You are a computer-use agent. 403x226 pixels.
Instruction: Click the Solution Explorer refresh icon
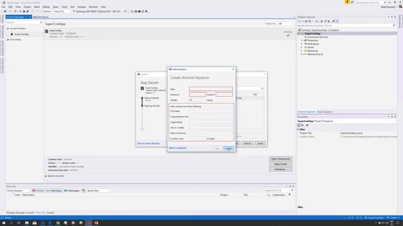click(322, 21)
